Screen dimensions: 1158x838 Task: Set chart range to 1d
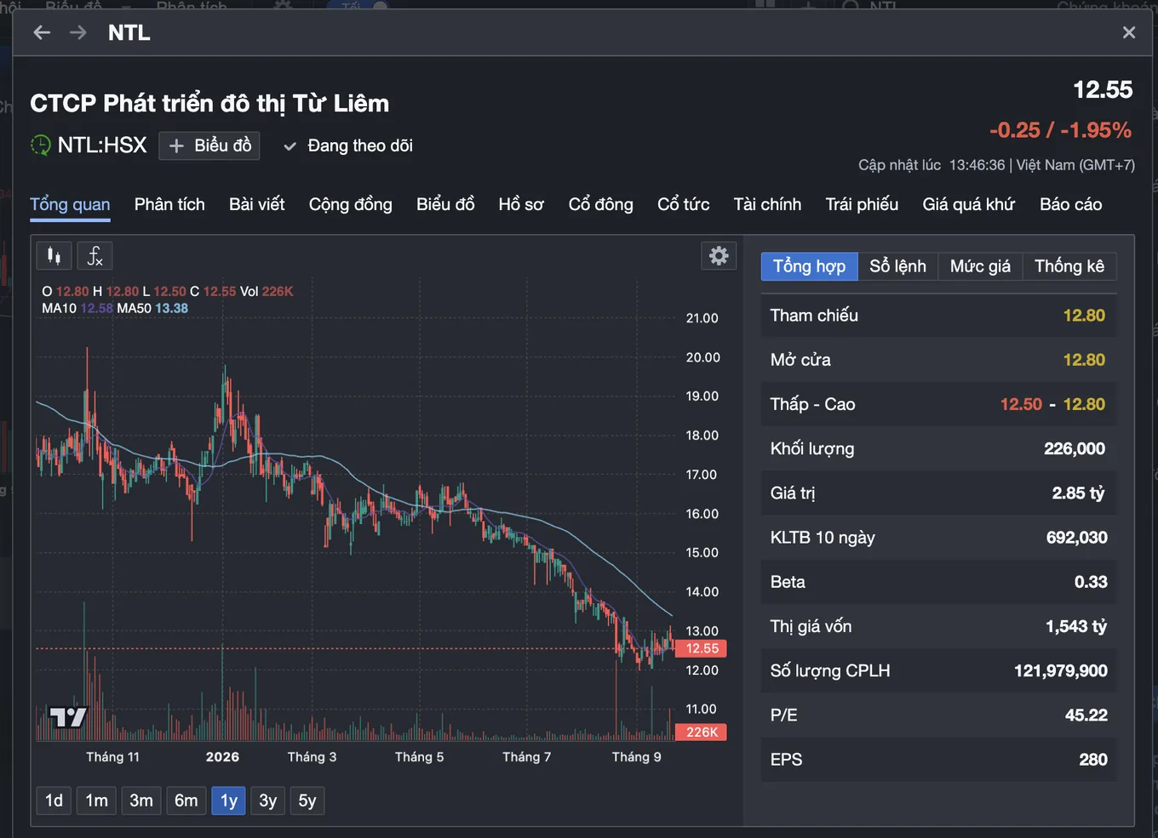click(54, 801)
